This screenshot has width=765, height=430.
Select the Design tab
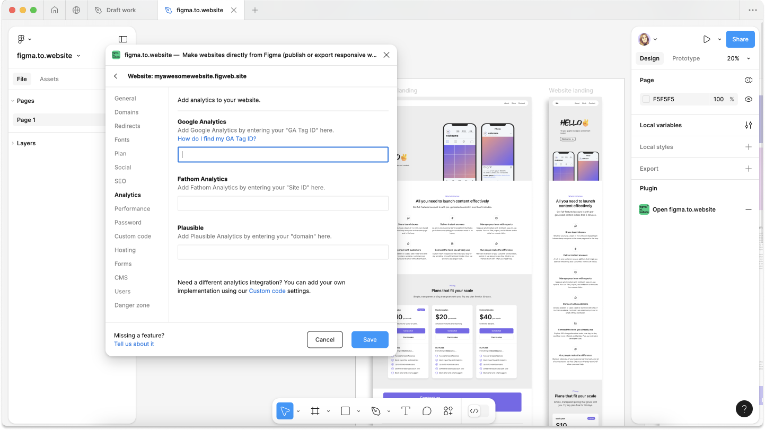pos(649,58)
